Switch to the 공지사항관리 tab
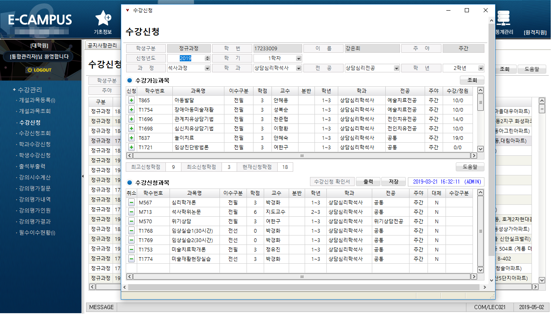This screenshot has height=314, width=552. pos(102,45)
